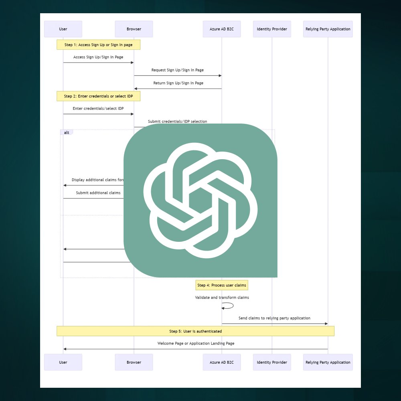Click the 'Request Sign Up/Sign In Page' label
Screen dimensions: 401x401
[x=178, y=70]
